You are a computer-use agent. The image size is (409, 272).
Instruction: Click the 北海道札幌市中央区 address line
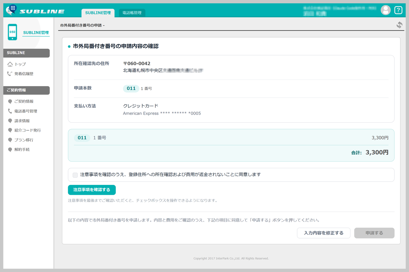tap(163, 70)
